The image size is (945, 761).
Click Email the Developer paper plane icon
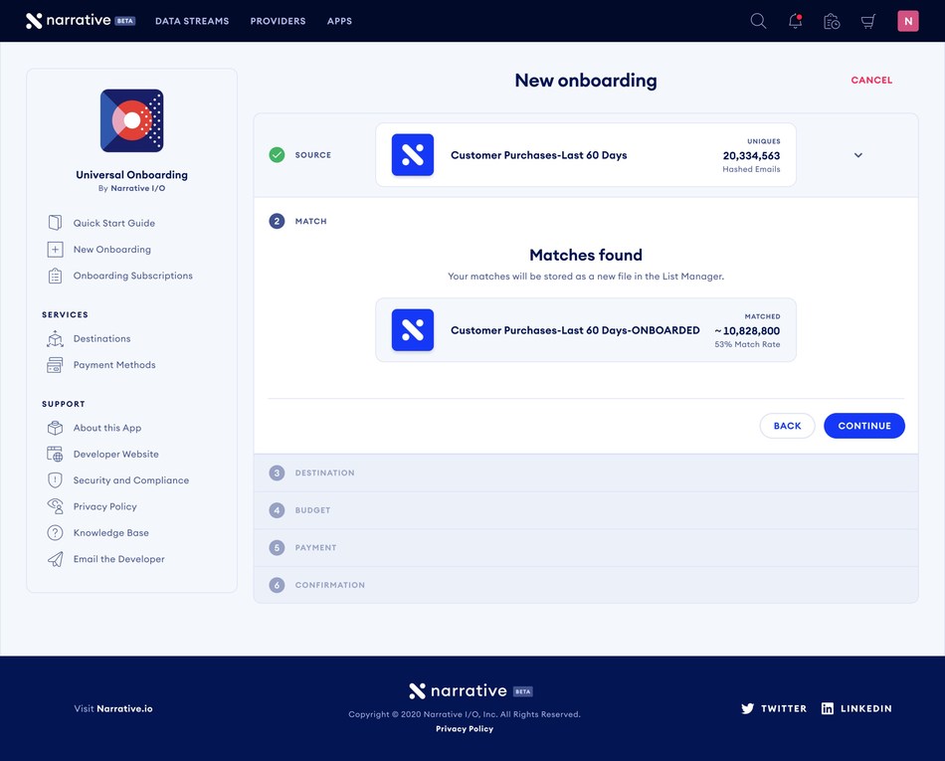pyautogui.click(x=55, y=559)
